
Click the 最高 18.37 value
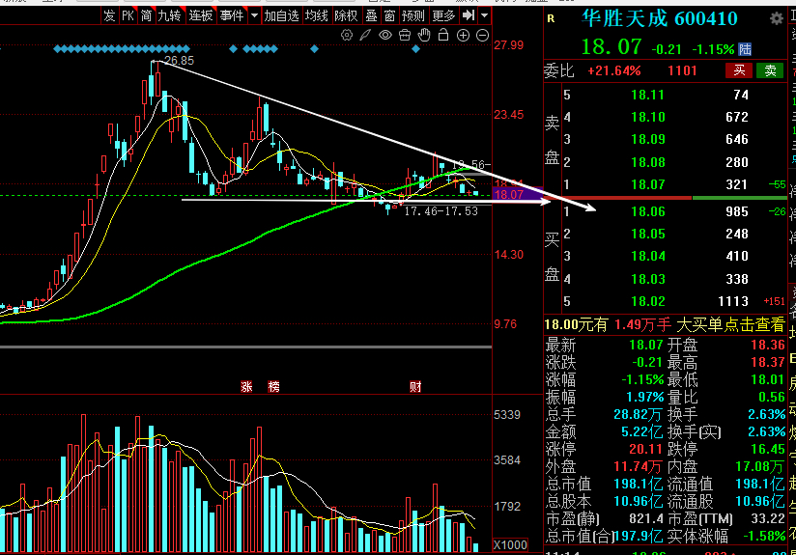click(x=768, y=362)
